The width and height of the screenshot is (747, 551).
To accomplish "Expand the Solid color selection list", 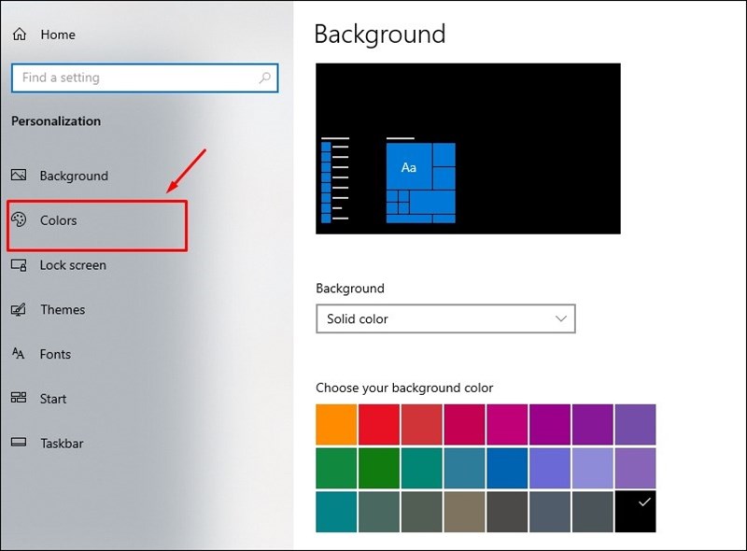I will 445,318.
